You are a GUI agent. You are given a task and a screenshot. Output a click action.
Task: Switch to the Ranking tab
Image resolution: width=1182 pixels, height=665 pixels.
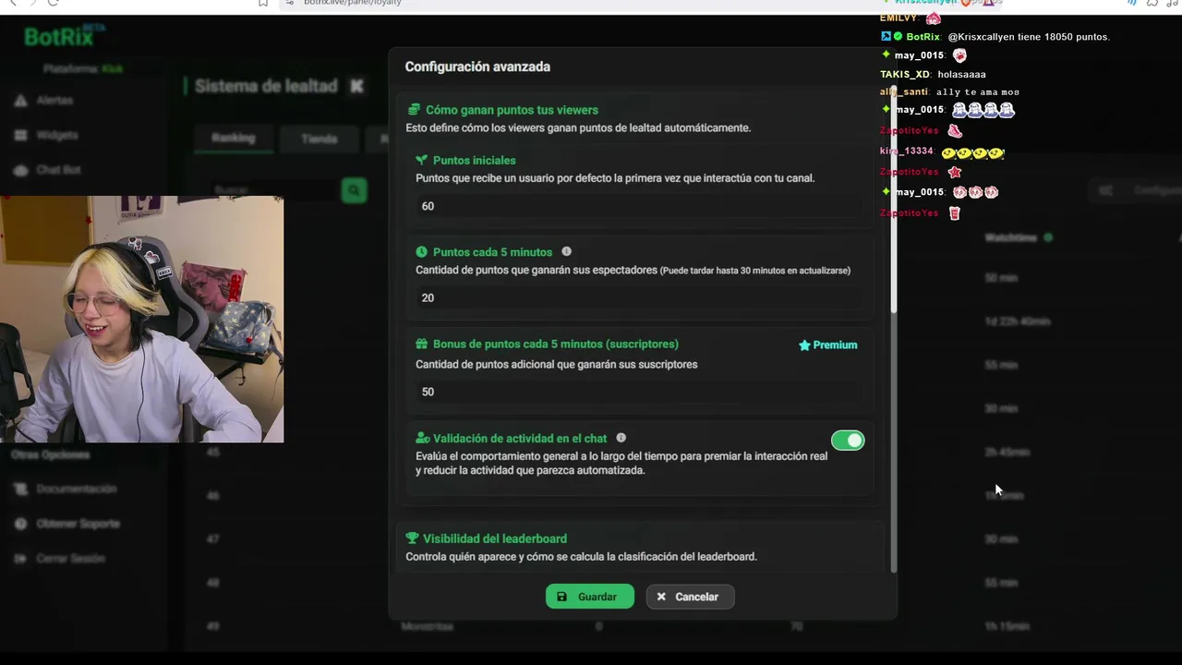[x=233, y=139]
